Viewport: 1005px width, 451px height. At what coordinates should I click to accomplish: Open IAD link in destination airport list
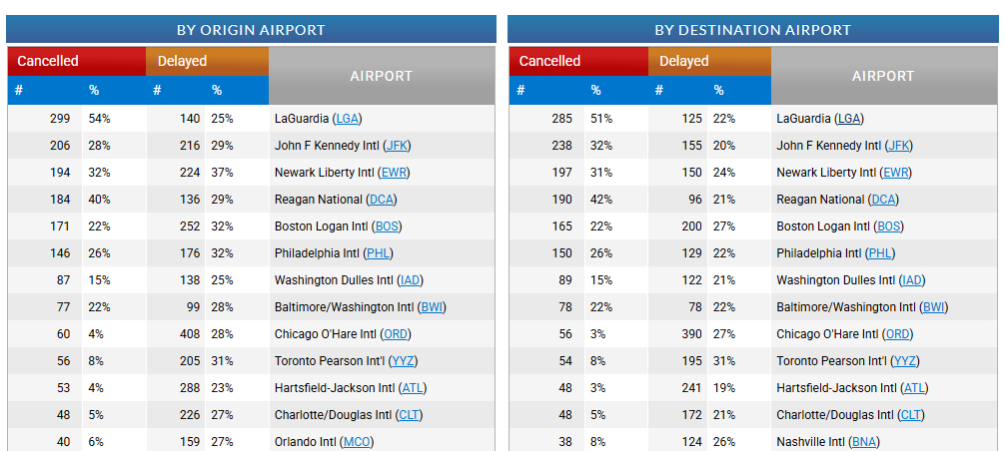pos(912,279)
